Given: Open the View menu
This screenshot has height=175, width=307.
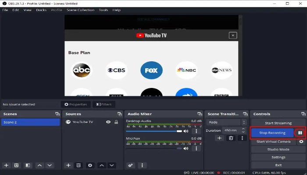Looking at the screenshot, I should pos(27,10).
